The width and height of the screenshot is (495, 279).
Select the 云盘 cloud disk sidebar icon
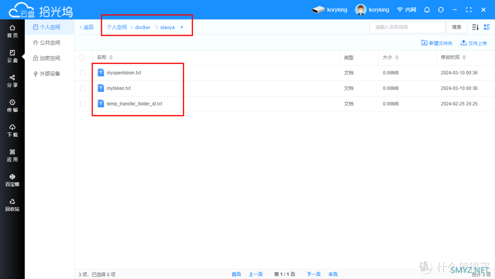pyautogui.click(x=12, y=56)
